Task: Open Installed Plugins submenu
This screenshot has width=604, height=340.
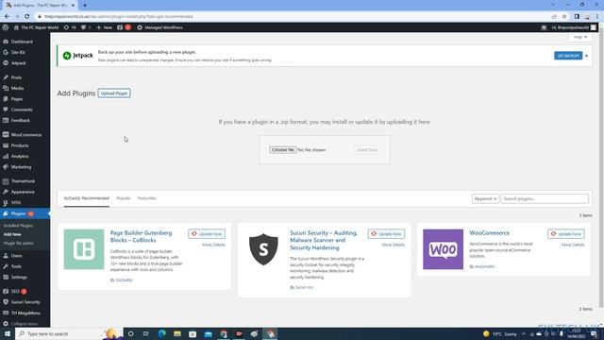Action: coord(18,226)
